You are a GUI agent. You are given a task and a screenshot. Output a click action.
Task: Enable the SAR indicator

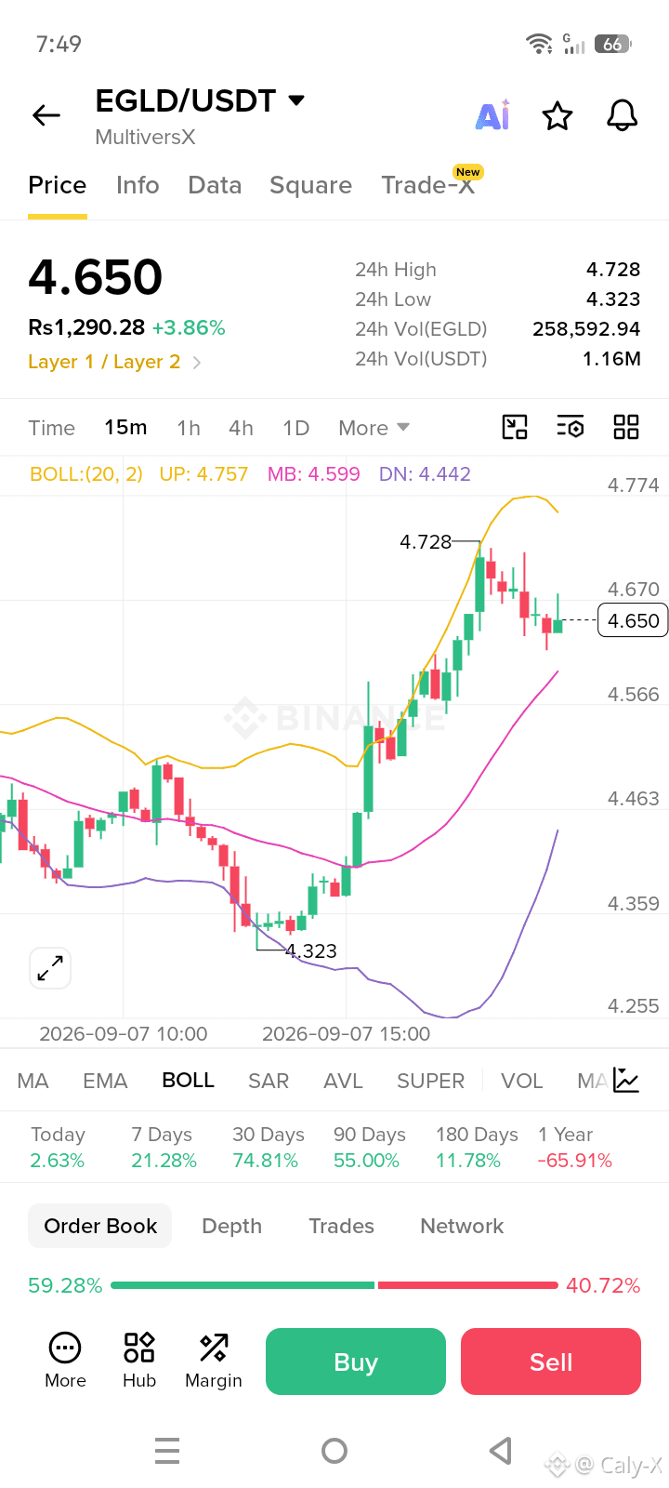[x=269, y=1081]
